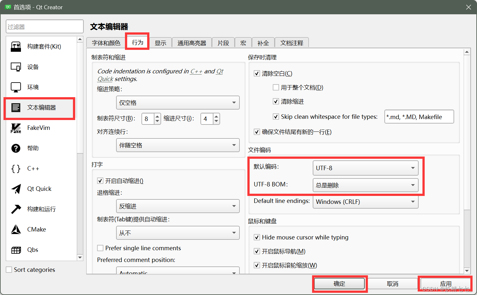This screenshot has width=477, height=295.
Task: Click the settings panel scroll down arrow
Action: pos(467,271)
